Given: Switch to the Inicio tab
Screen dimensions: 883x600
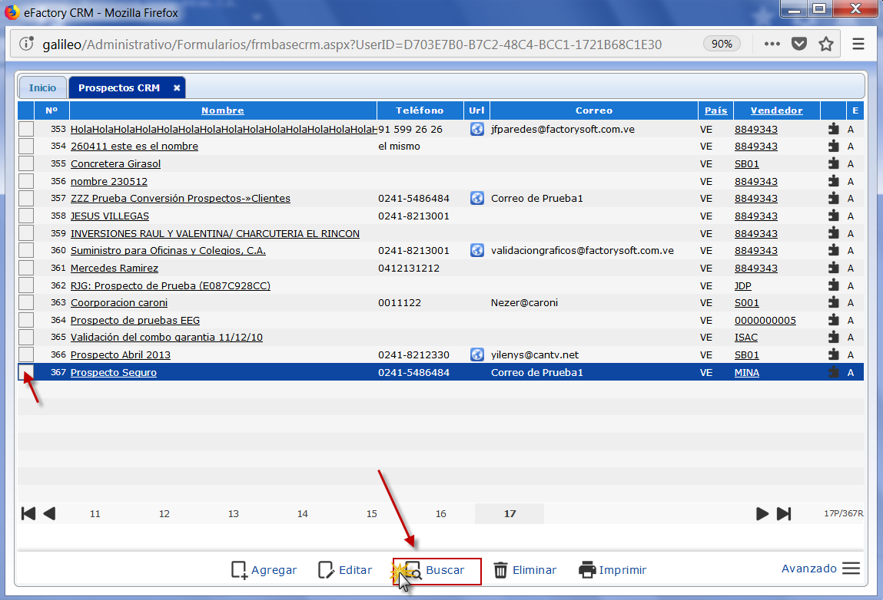Looking at the screenshot, I should click(x=42, y=87).
